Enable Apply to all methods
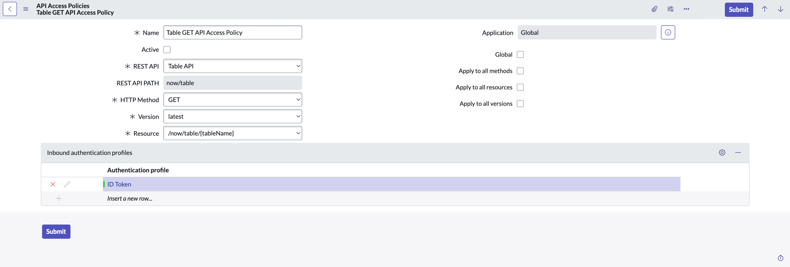 (x=520, y=71)
